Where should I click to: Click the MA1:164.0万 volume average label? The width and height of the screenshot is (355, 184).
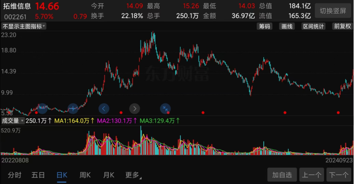[74, 121]
